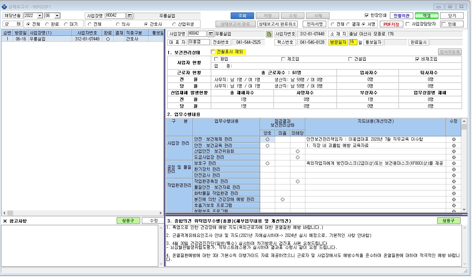Screen dimensions: 472x277
Task: Click edit icon for 보호구 관리 row
Action: 454,163
